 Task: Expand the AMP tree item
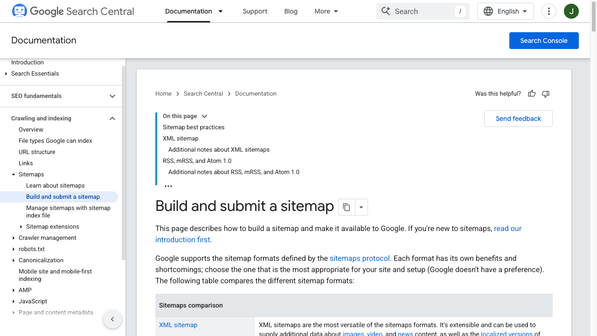point(14,290)
